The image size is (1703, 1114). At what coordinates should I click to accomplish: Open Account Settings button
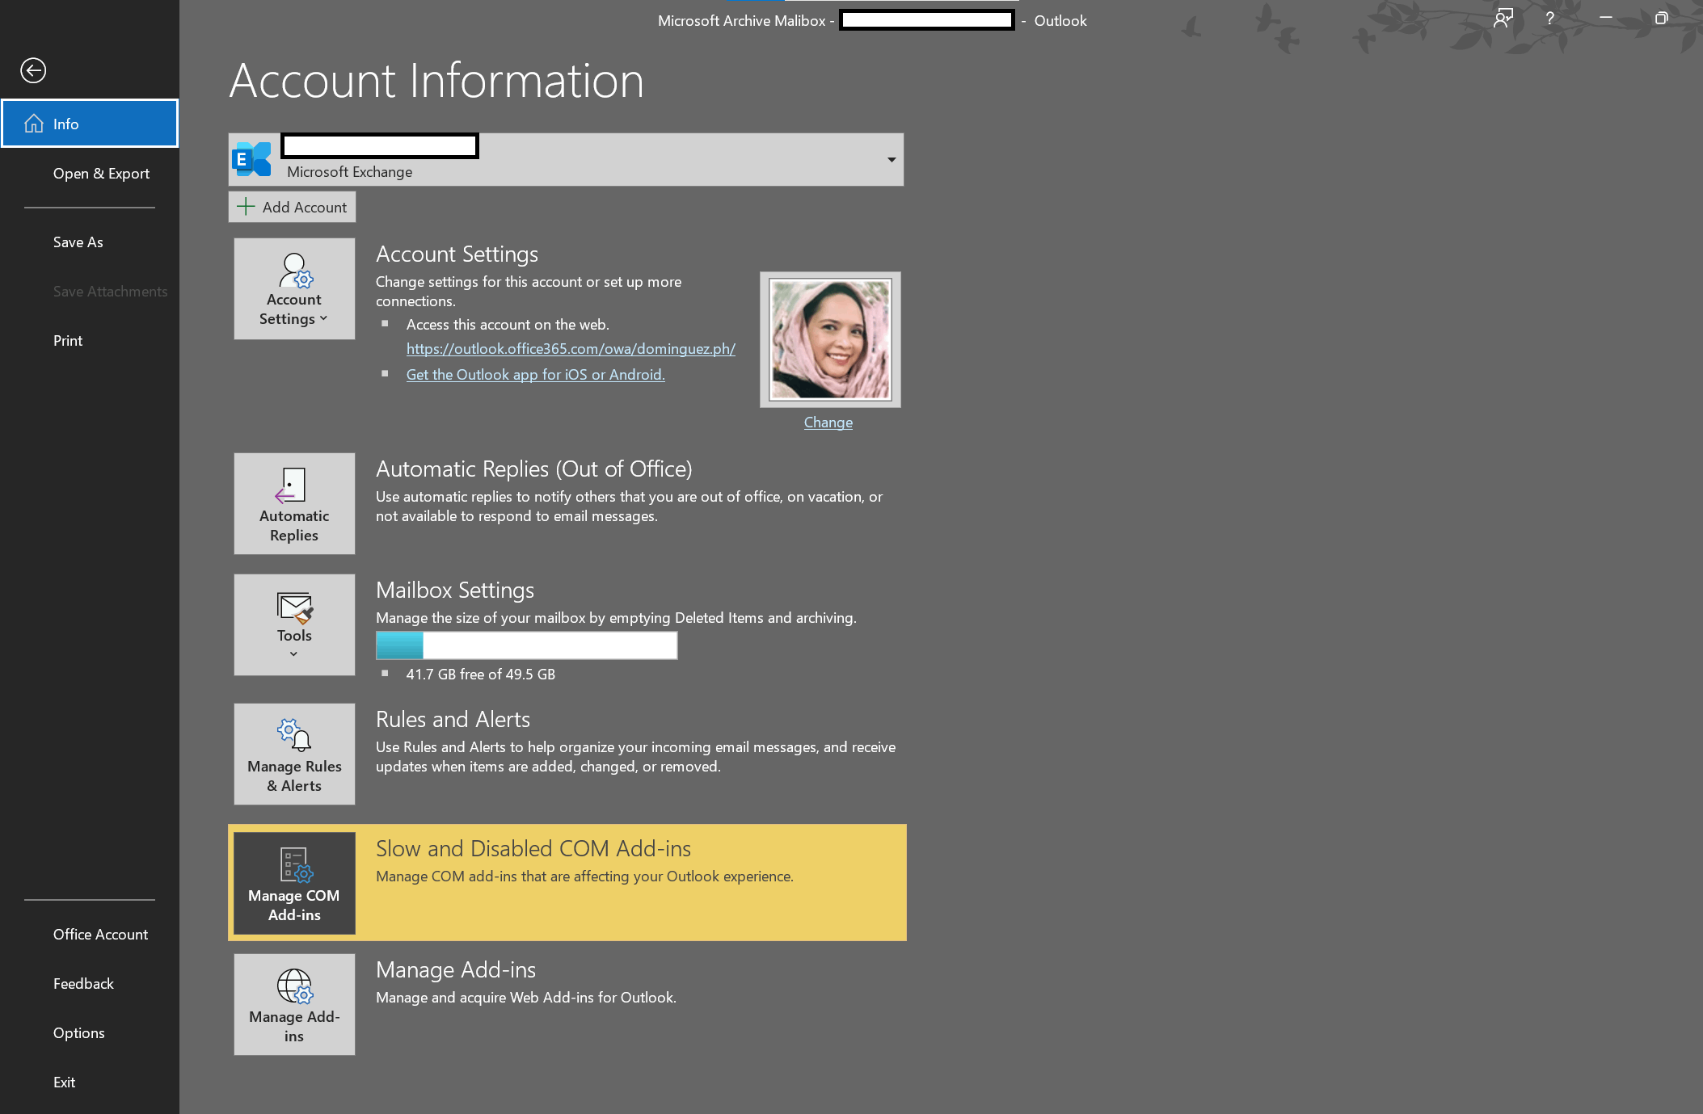pos(294,289)
